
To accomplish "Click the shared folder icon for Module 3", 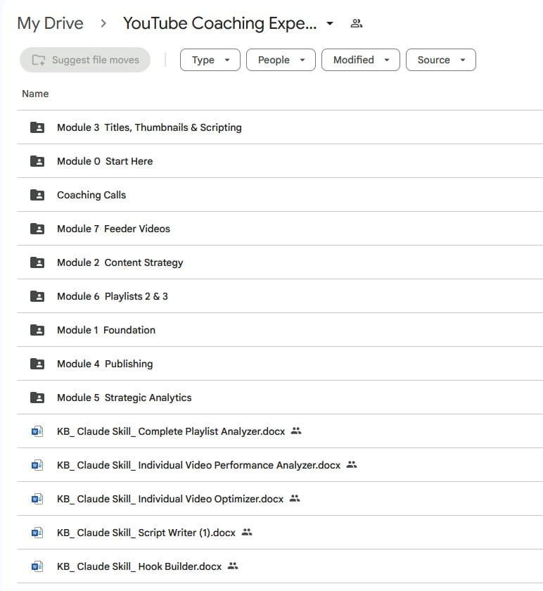I will [37, 127].
